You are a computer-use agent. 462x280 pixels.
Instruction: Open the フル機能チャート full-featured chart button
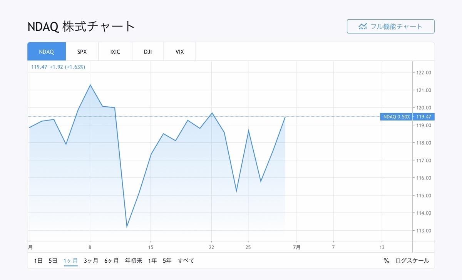(391, 27)
